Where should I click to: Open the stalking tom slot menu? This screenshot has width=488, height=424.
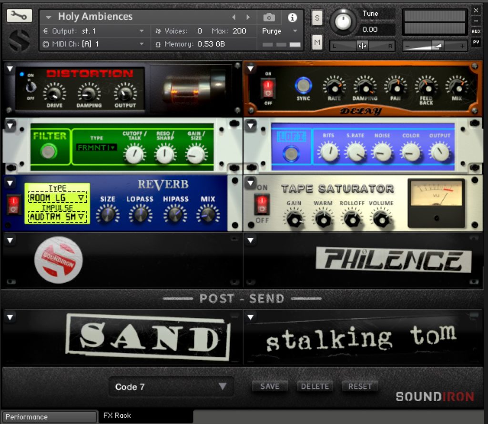click(251, 317)
